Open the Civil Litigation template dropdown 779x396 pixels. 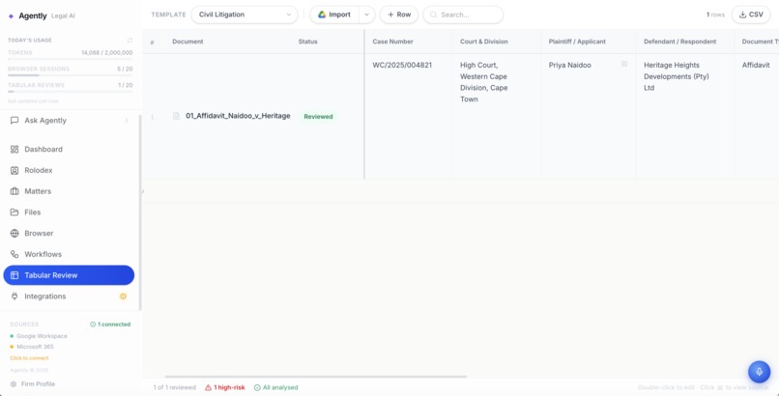coord(245,14)
